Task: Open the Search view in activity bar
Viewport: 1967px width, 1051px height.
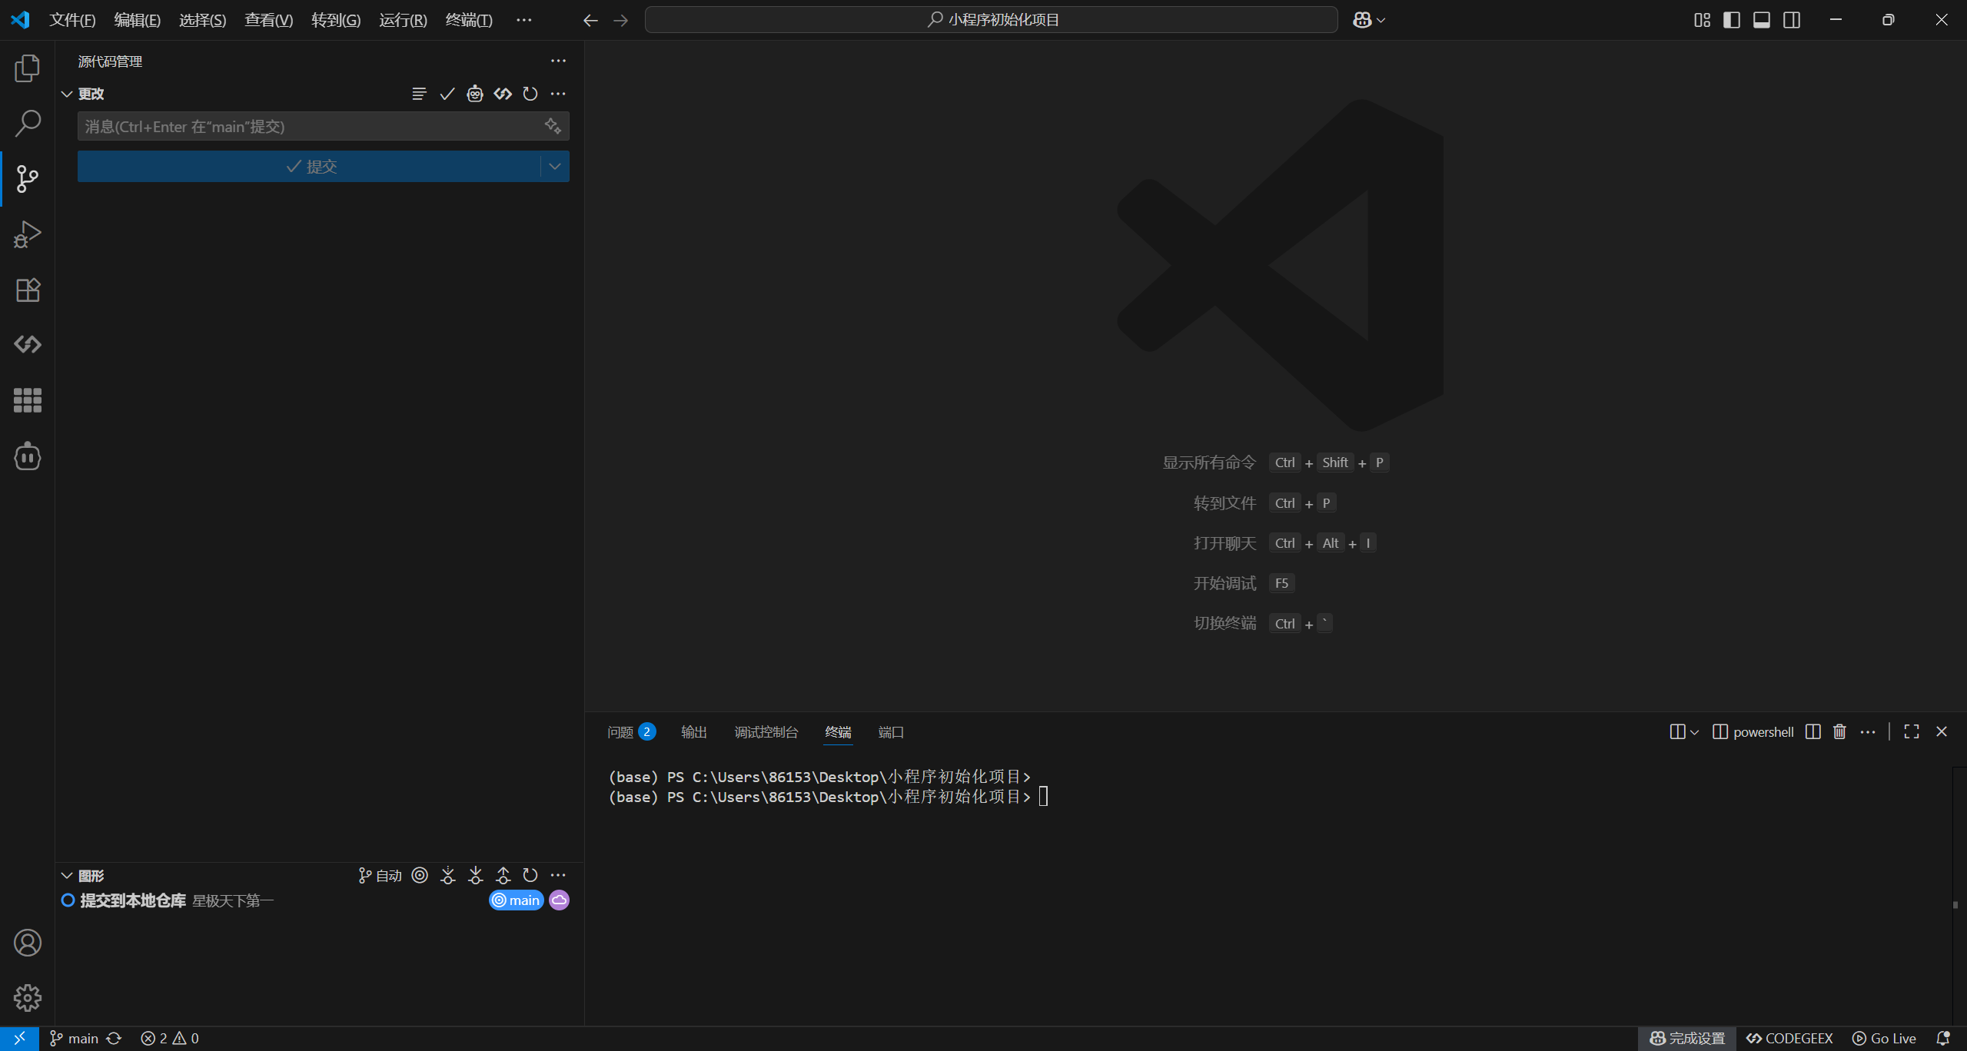Action: 28,123
